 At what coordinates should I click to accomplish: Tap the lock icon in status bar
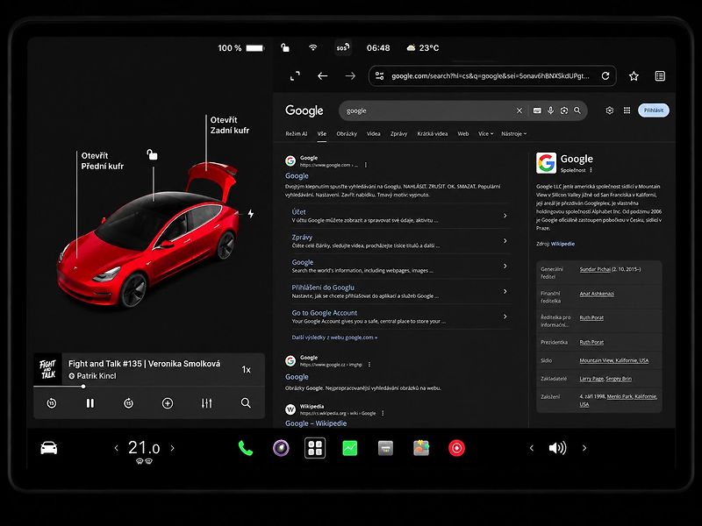[284, 47]
